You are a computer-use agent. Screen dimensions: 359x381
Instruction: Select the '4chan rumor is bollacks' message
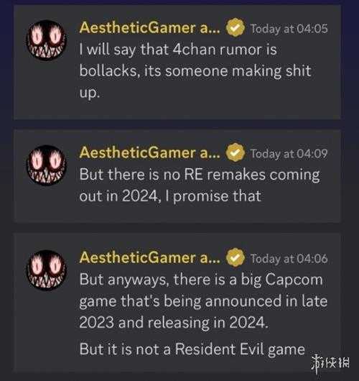point(195,71)
